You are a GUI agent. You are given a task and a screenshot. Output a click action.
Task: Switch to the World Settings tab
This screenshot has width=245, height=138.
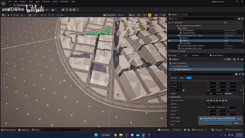point(216,55)
